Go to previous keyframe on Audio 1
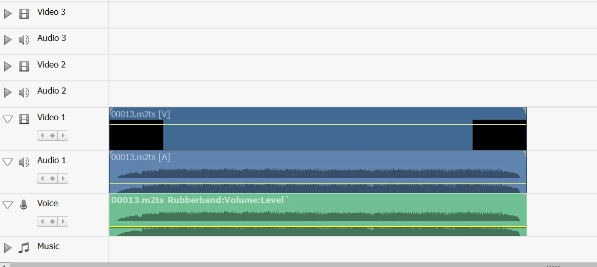This screenshot has height=267, width=597. tap(42, 179)
